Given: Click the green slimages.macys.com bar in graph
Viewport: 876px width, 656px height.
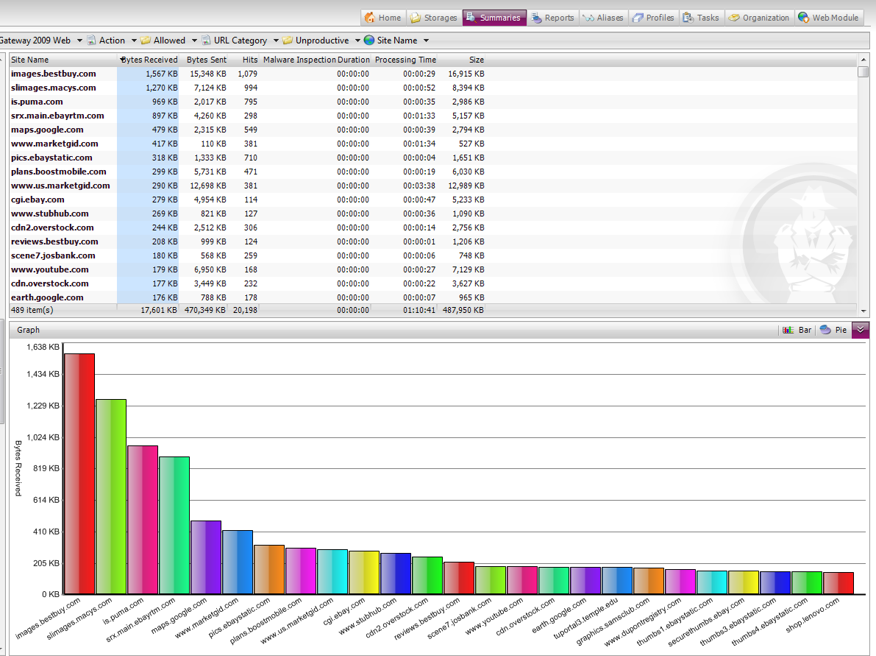Looking at the screenshot, I should pos(111,497).
